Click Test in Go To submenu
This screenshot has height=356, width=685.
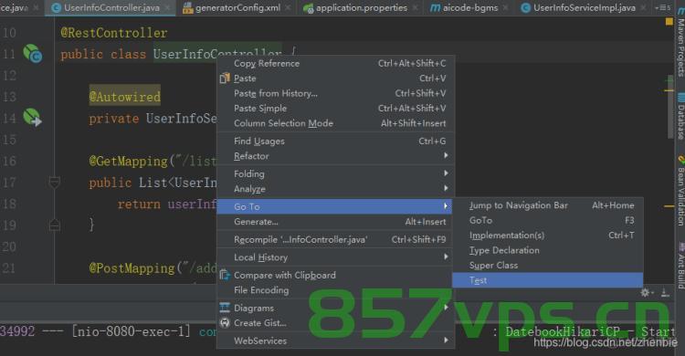547,280
